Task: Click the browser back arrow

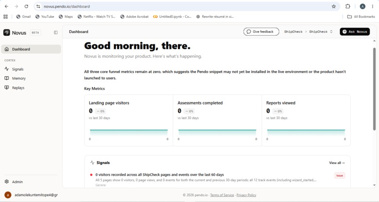Action: tap(7, 7)
